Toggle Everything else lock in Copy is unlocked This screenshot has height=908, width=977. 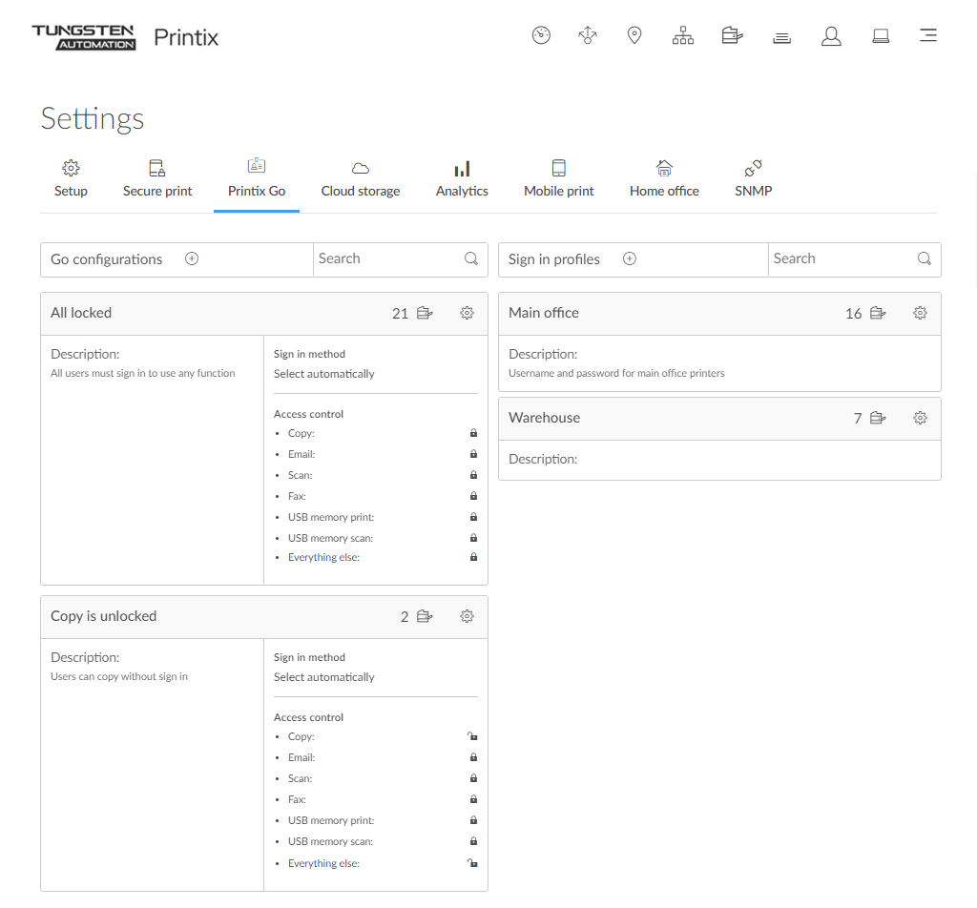(472, 863)
